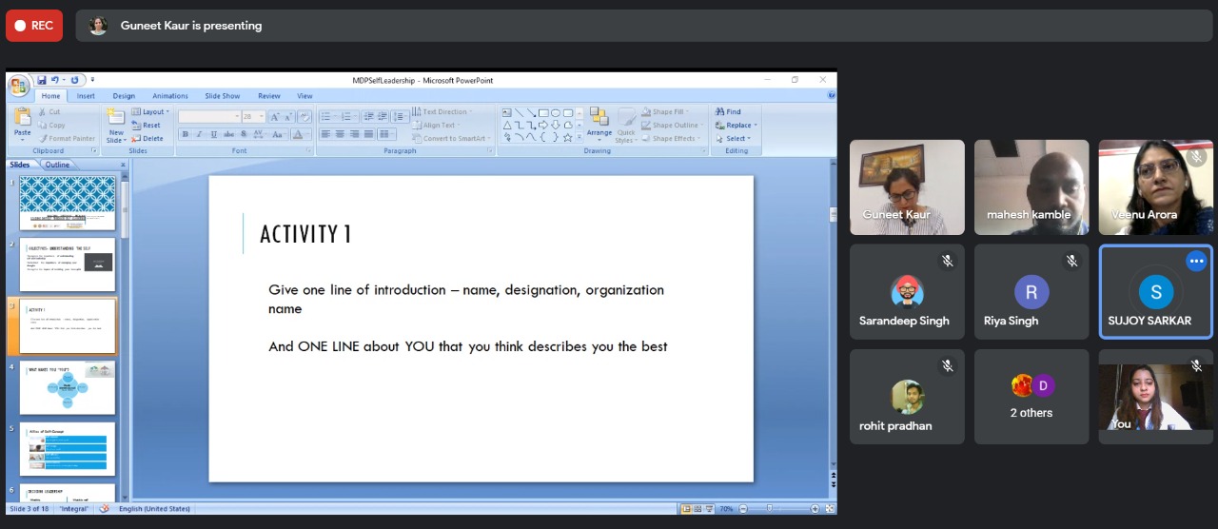Image resolution: width=1218 pixels, height=529 pixels.
Task: Select the slide 4 thumbnail
Action: tap(68, 387)
